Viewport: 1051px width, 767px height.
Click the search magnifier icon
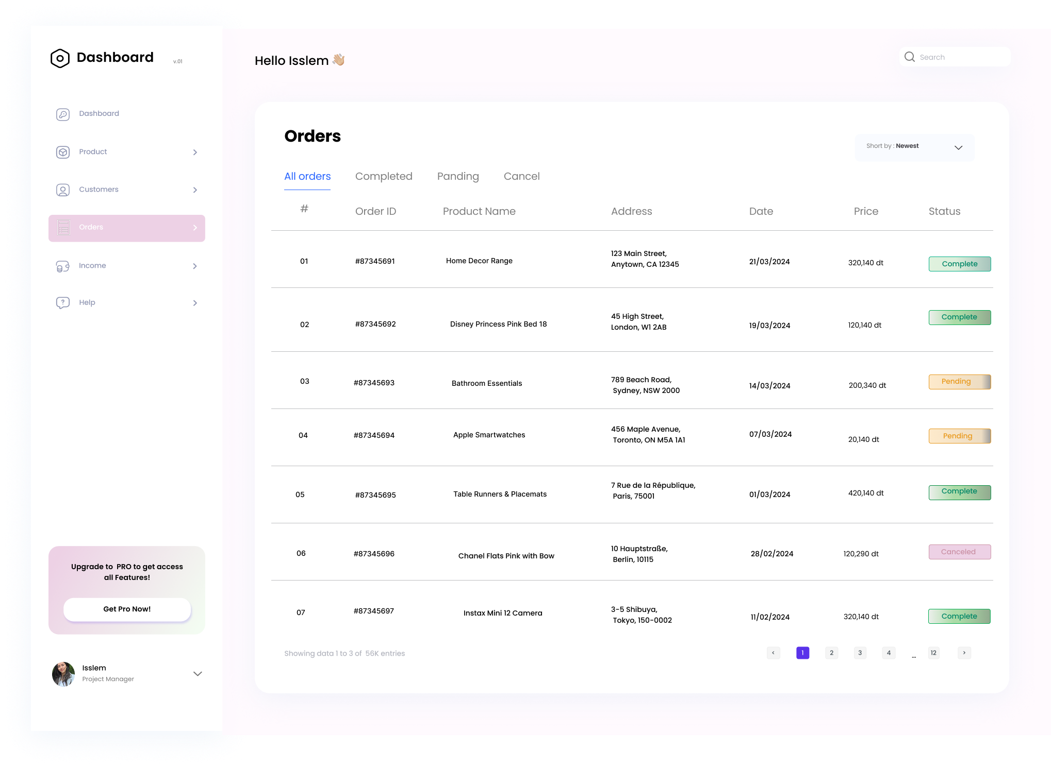click(x=910, y=57)
